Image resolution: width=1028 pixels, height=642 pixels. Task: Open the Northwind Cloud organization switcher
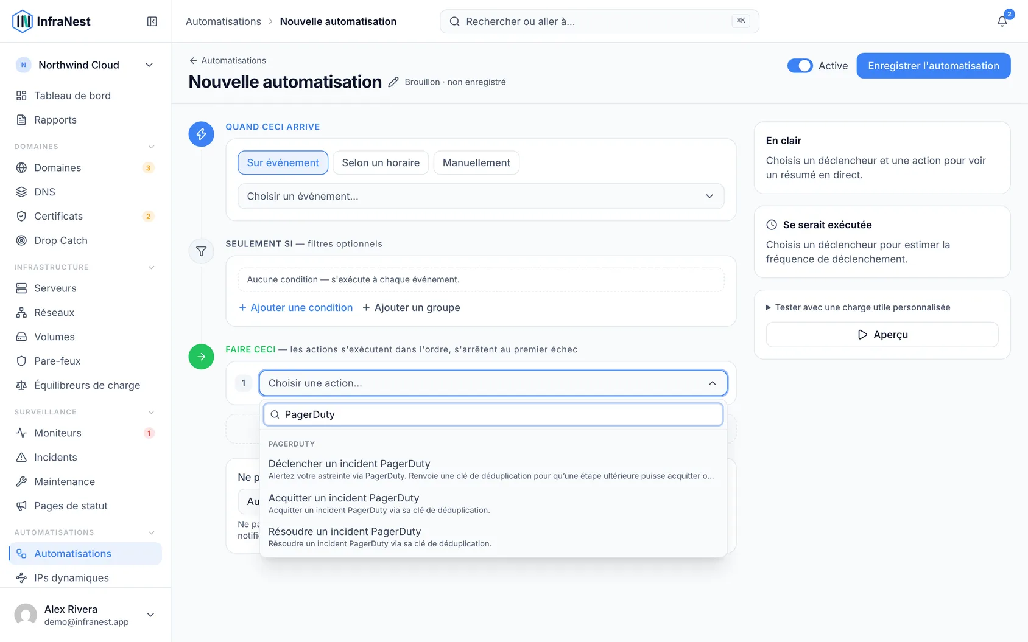pos(85,65)
